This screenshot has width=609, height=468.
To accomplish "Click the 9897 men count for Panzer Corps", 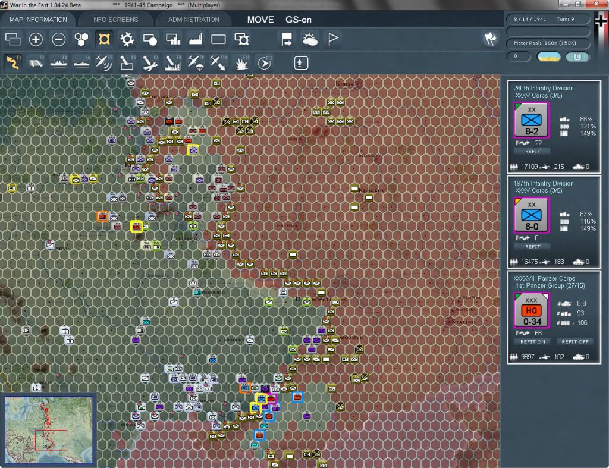I will click(x=528, y=357).
